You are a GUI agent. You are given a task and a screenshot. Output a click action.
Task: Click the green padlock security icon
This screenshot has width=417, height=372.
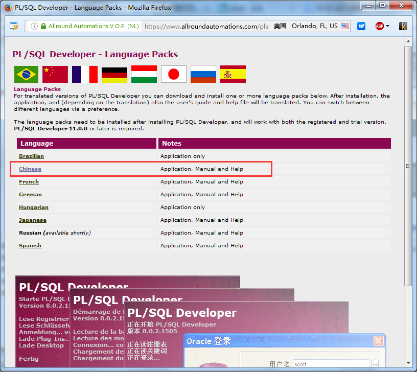click(x=43, y=26)
